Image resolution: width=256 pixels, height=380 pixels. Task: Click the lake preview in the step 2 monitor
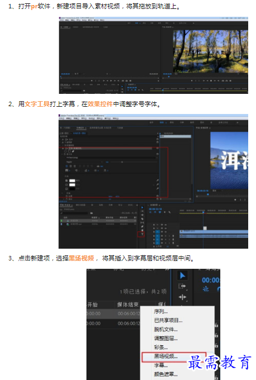tap(229, 160)
